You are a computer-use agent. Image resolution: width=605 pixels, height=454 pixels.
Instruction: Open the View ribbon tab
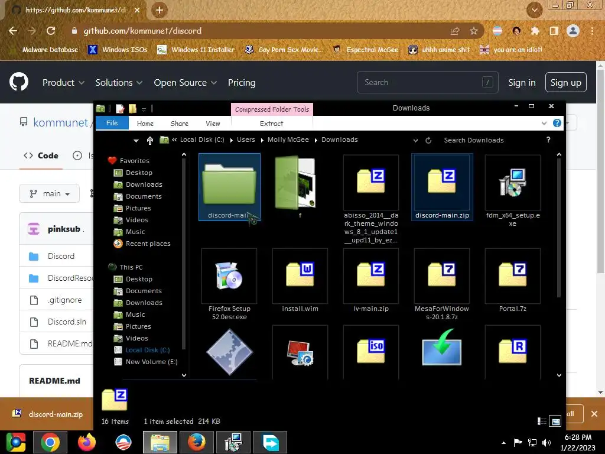[x=213, y=124]
